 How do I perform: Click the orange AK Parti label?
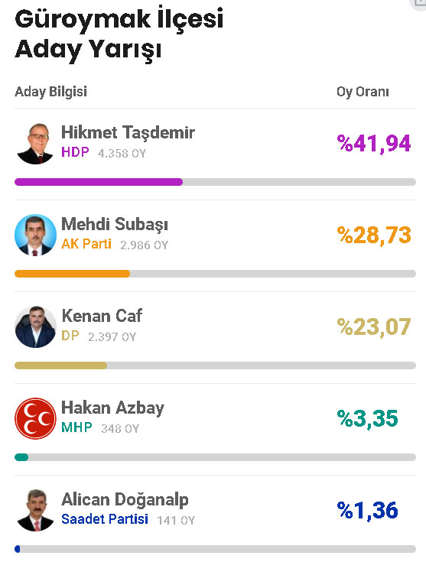point(86,244)
